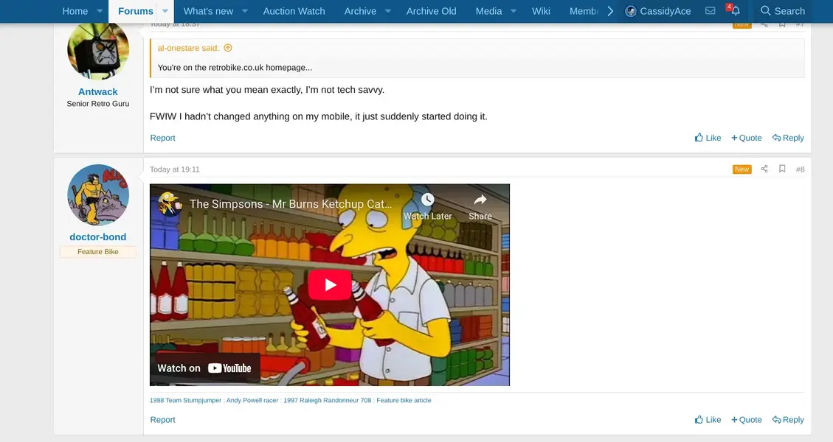The height and width of the screenshot is (442, 833).
Task: Click the YouTube channel avatar icon
Action: [170, 204]
